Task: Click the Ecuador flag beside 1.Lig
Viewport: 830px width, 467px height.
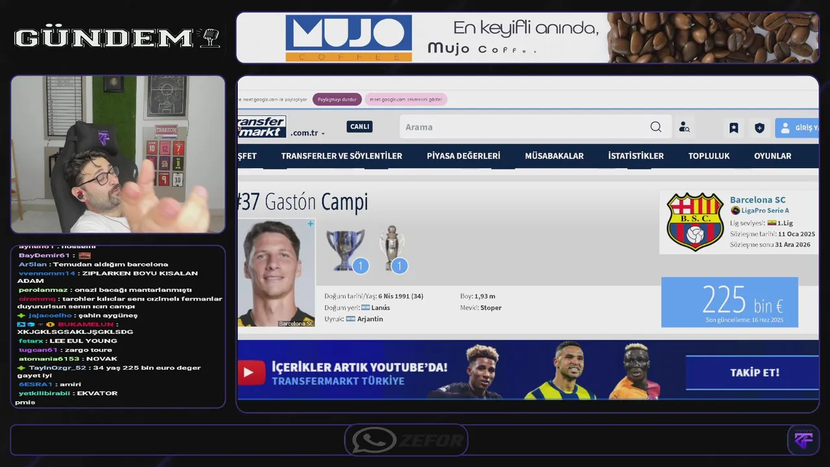Action: [x=772, y=222]
